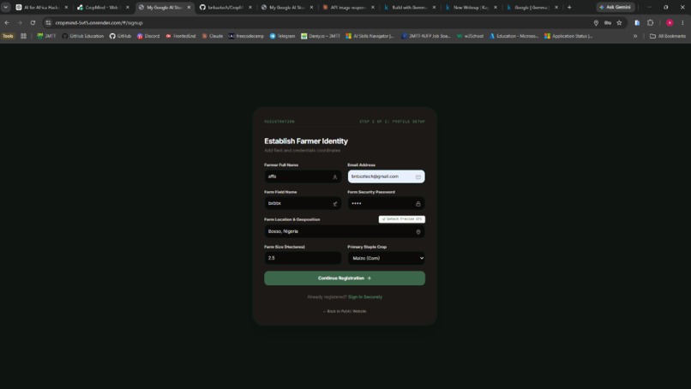The height and width of the screenshot is (389, 691).
Task: Open the browser profile avatar
Action: click(670, 22)
